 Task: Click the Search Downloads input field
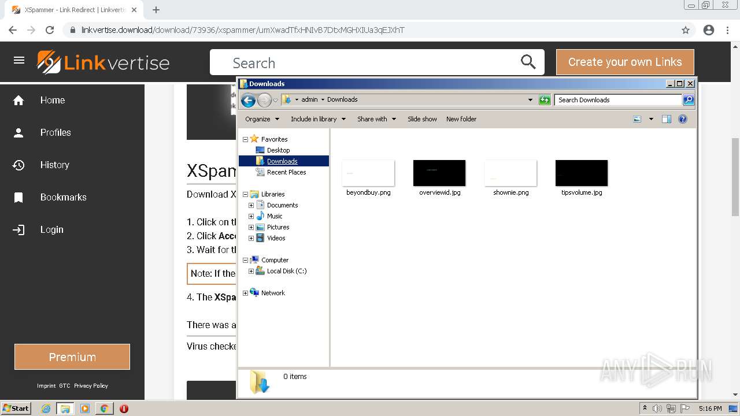(x=617, y=100)
